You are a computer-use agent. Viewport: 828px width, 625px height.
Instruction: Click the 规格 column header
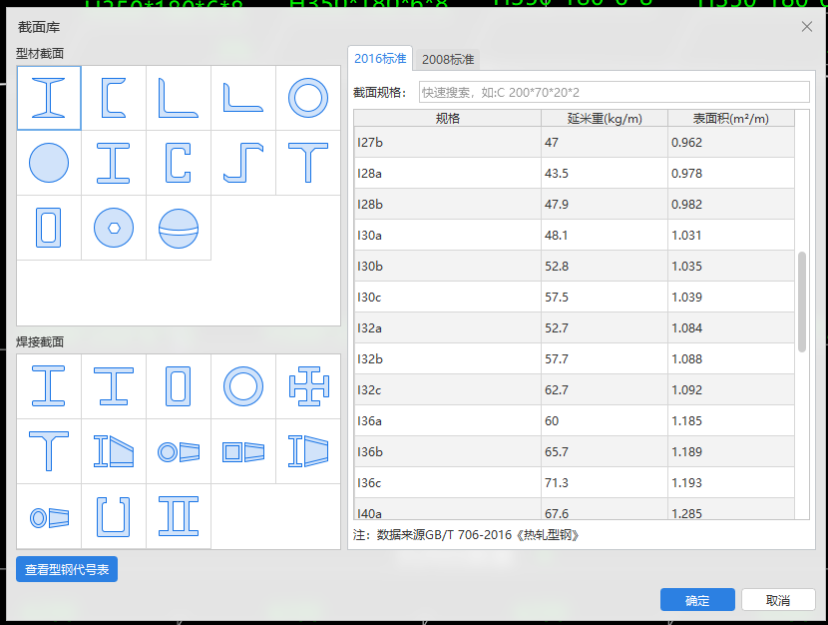tap(447, 118)
